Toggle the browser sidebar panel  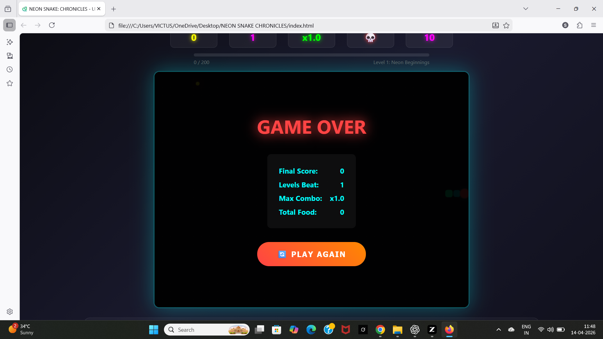9,25
